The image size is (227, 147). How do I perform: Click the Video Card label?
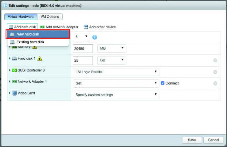[x=26, y=93]
